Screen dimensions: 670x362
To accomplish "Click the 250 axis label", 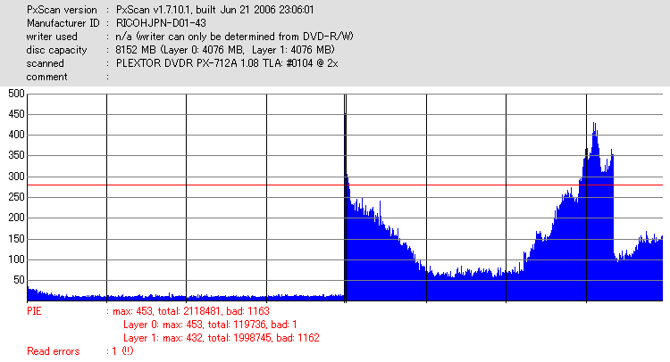I will (x=16, y=197).
